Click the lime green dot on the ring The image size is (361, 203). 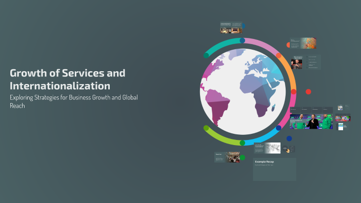(x=206, y=128)
